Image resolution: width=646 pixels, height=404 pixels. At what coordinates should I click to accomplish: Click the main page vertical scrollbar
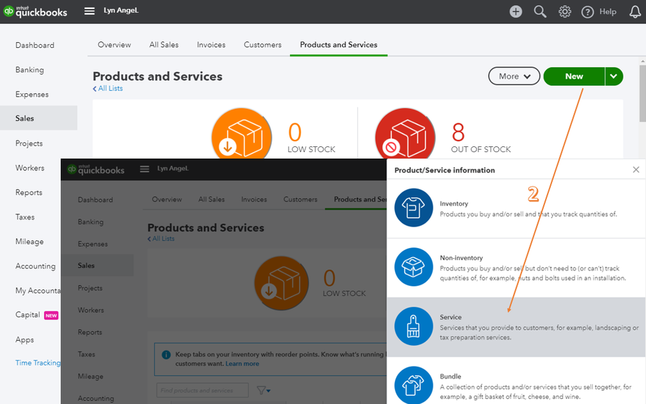[642, 93]
